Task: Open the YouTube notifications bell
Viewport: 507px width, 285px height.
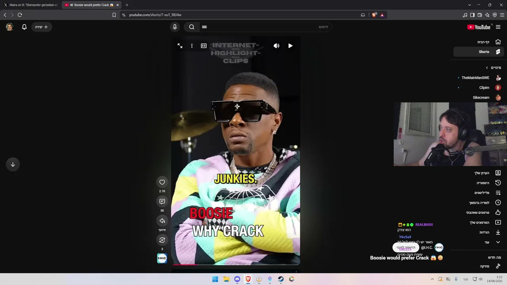Action: 24,27
